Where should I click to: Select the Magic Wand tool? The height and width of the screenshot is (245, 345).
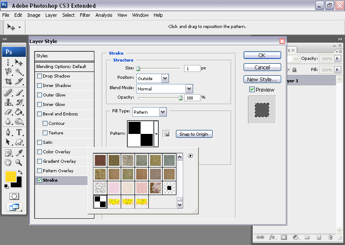[x=19, y=71]
